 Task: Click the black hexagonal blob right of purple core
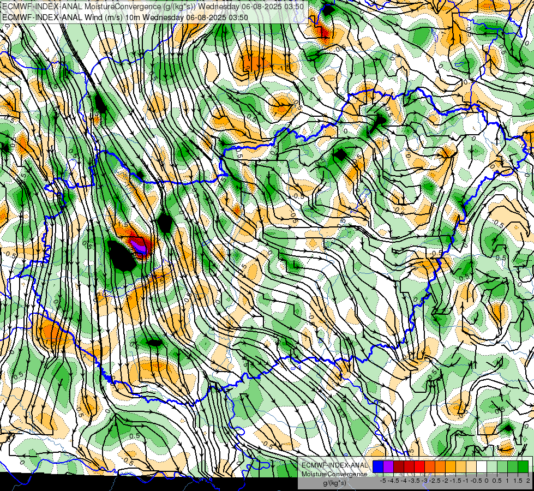pos(165,223)
